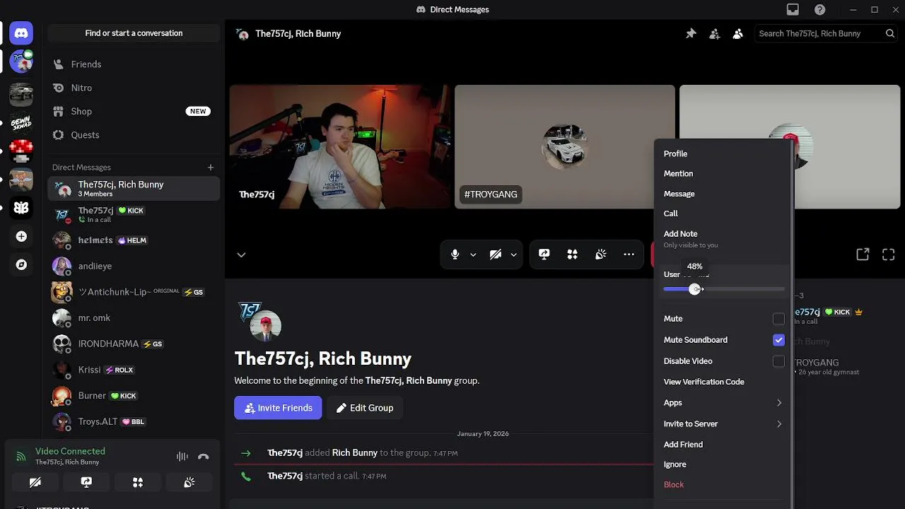Start an activity from call controls
905x509 pixels.
(x=572, y=255)
